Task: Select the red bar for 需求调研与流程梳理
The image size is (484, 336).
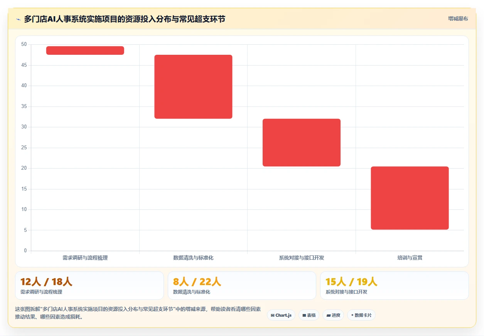Action: point(85,51)
